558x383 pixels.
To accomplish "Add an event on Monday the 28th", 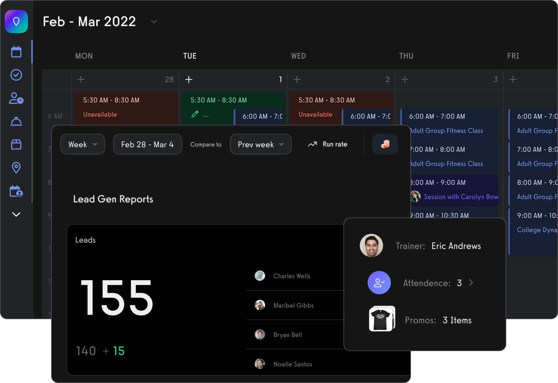I will [x=80, y=79].
